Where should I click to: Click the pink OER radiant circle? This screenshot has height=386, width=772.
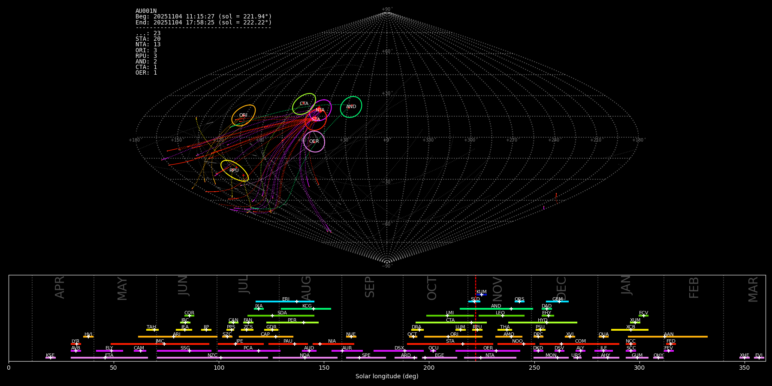tap(314, 142)
